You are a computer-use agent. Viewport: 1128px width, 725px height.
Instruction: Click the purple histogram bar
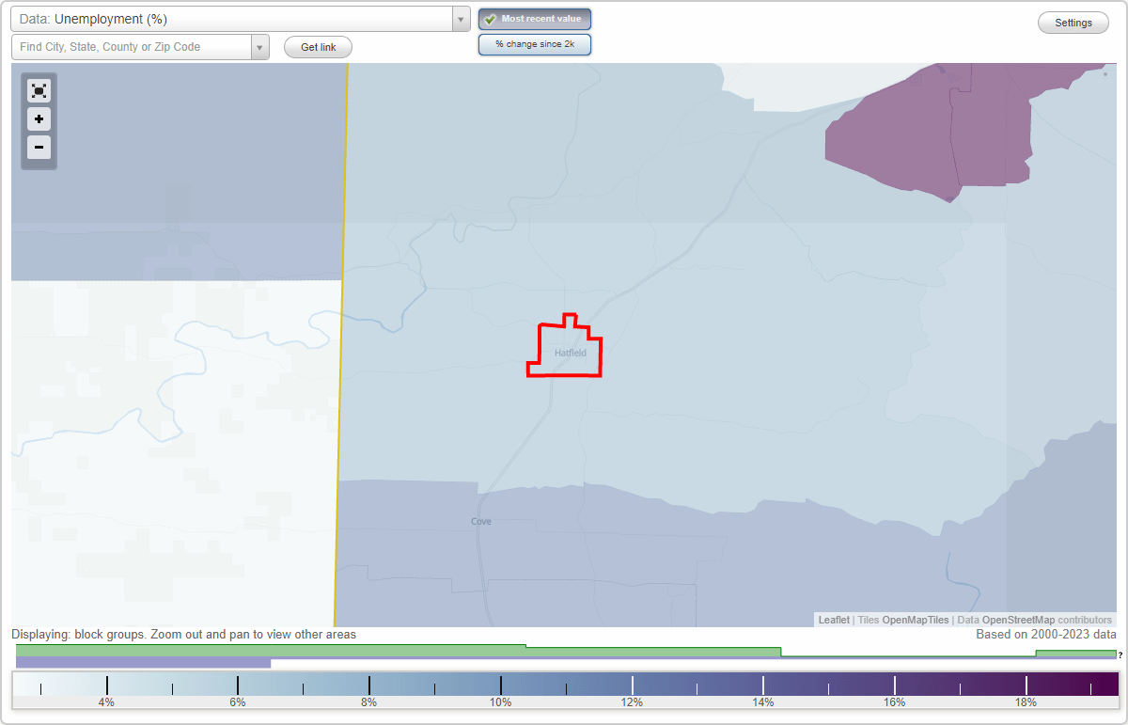coord(143,663)
